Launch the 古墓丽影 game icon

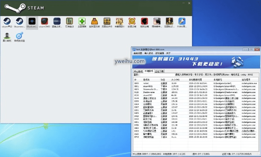pyautogui.click(x=119, y=21)
